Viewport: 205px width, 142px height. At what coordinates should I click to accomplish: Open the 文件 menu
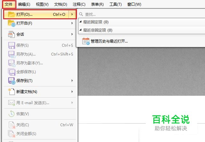point(9,4)
